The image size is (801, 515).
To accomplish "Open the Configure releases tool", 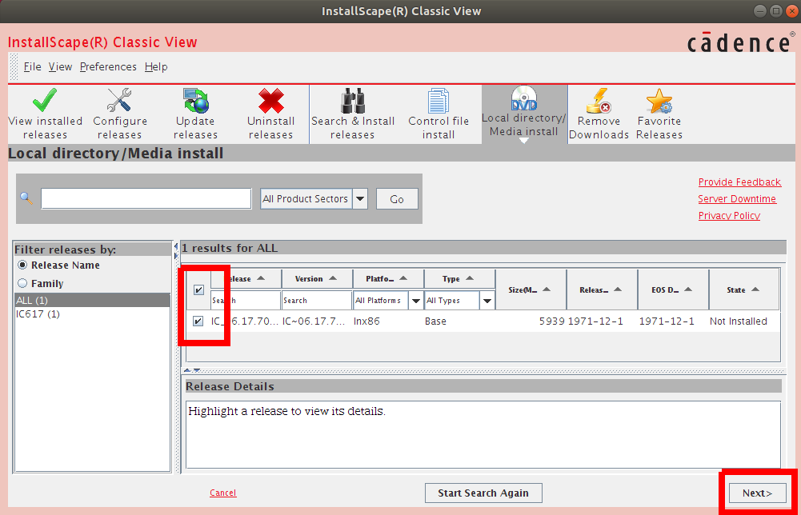I will 119,112.
